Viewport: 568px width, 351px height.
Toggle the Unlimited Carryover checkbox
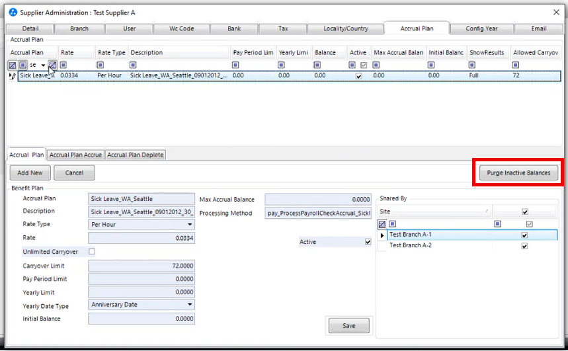click(92, 251)
